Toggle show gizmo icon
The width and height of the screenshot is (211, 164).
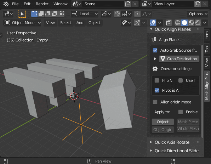tap(137, 23)
